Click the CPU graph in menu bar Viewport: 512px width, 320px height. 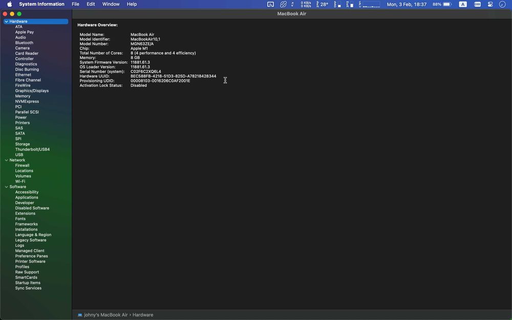[x=369, y=4]
